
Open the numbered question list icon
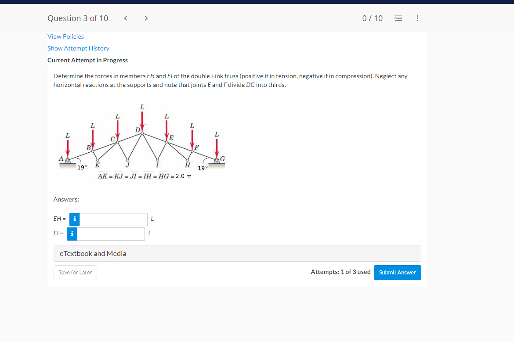[398, 18]
